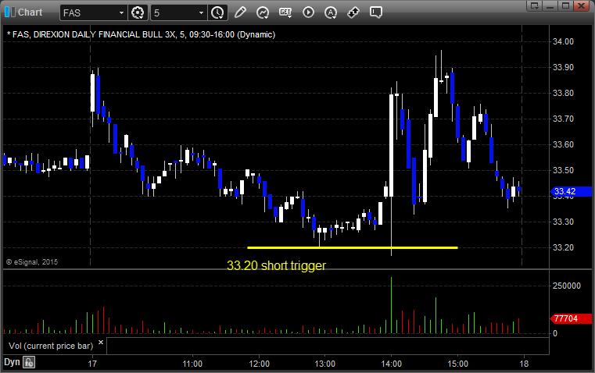
Task: Click the 11:00 time axis label
Action: point(192,364)
